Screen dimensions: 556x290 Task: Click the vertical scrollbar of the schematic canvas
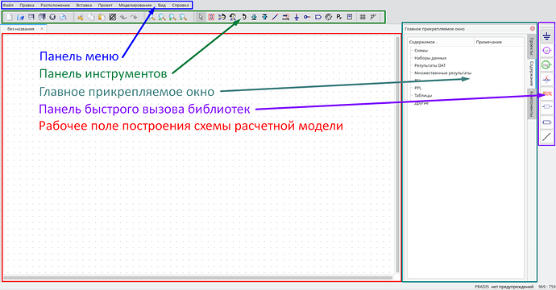(x=397, y=155)
